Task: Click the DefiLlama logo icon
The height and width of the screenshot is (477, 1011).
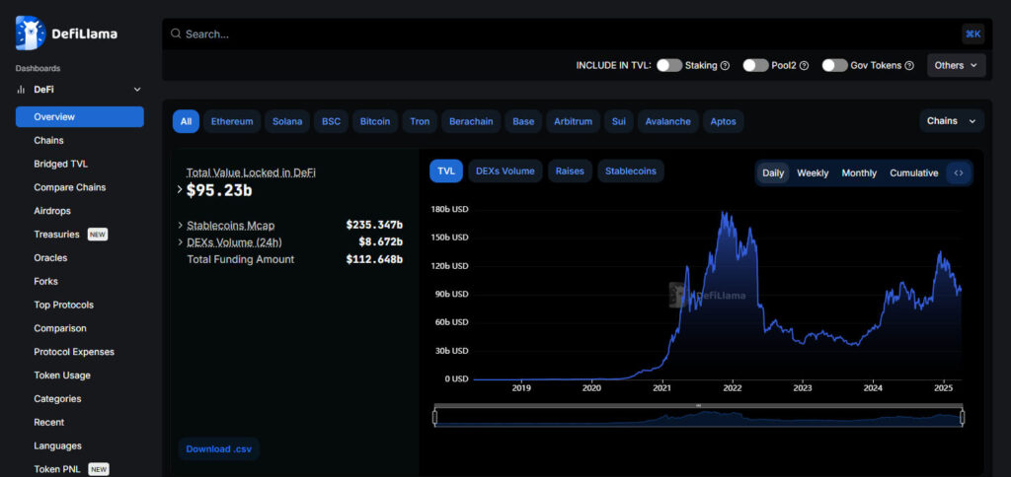Action: tap(31, 33)
